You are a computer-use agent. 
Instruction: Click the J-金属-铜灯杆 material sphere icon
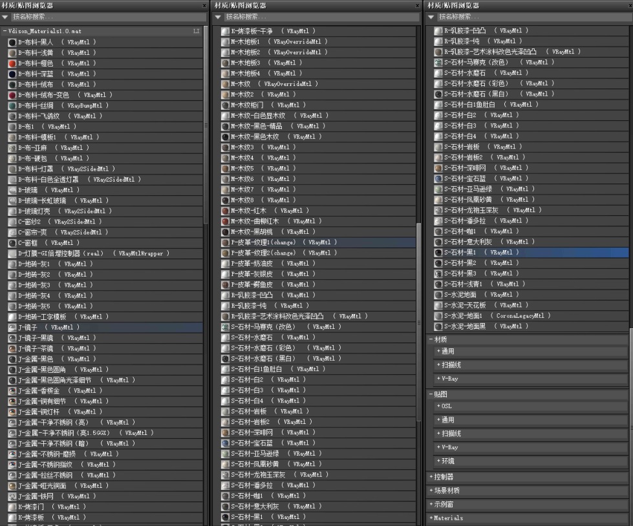[x=12, y=412]
